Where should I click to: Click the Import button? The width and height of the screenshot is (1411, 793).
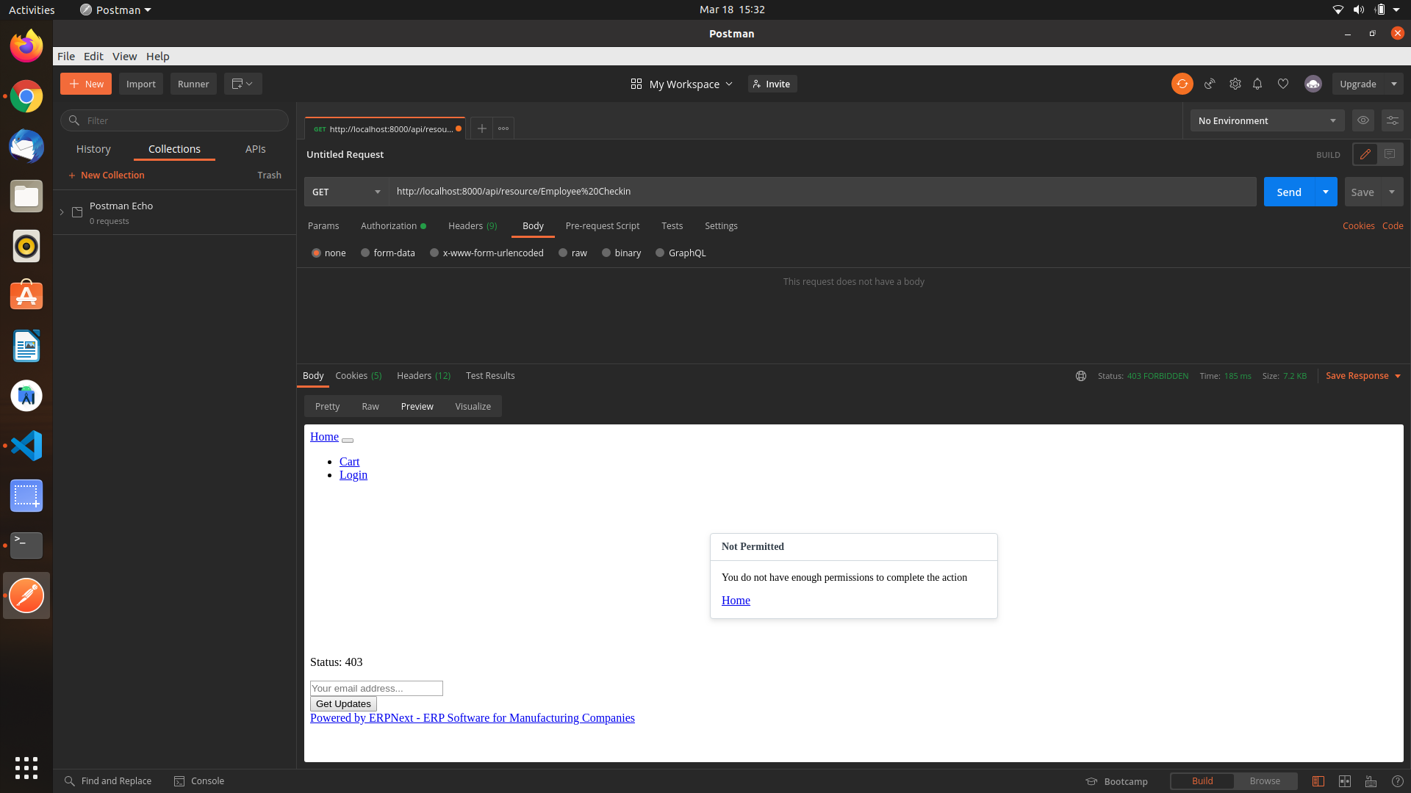tap(141, 84)
